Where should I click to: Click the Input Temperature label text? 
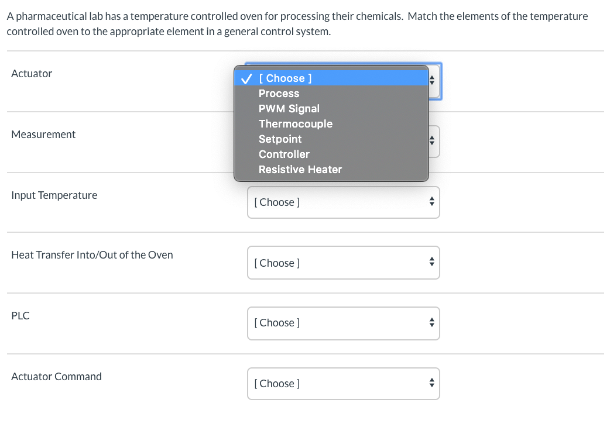pyautogui.click(x=54, y=195)
